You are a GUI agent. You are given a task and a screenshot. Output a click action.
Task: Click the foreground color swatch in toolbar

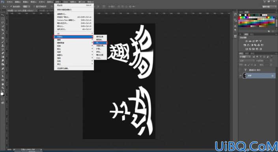tap(2, 94)
